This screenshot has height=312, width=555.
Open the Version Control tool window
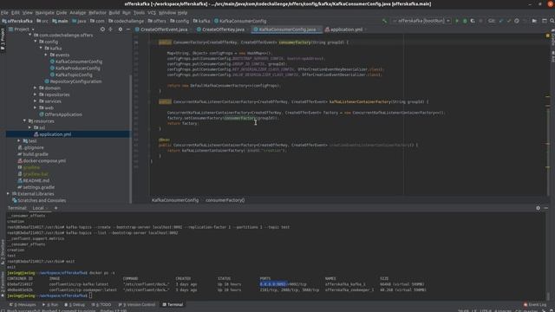137,304
